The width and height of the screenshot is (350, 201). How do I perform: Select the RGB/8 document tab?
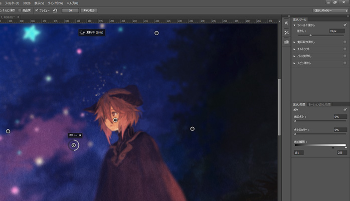point(8,17)
